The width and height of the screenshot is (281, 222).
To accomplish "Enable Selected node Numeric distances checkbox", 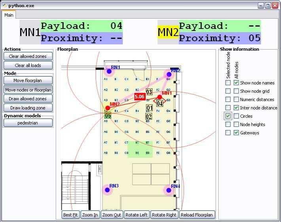I will coord(228,99).
